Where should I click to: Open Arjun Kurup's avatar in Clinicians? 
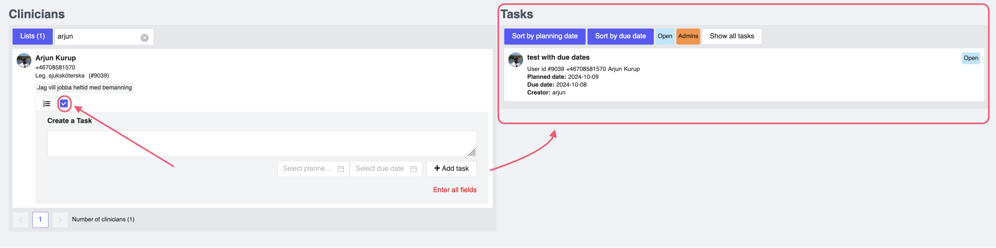[24, 61]
